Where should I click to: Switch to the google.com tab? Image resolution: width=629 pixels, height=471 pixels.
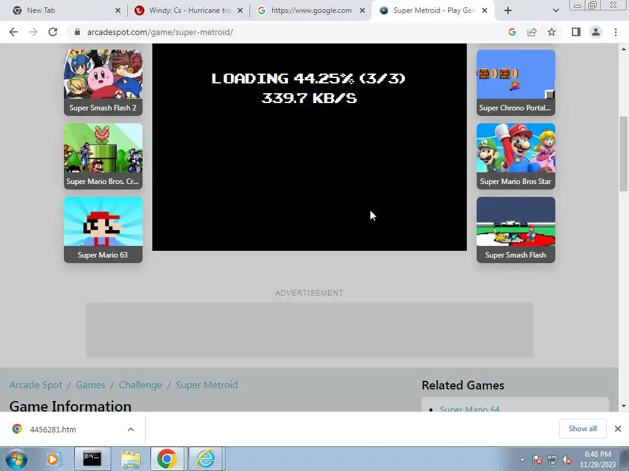[311, 10]
